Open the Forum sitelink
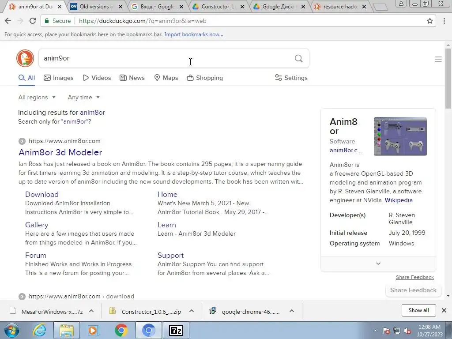The width and height of the screenshot is (452, 339). pyautogui.click(x=35, y=256)
